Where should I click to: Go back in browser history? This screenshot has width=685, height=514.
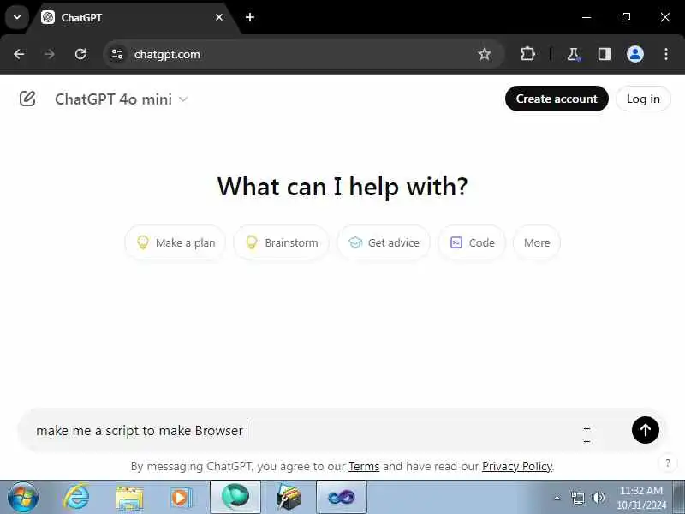[19, 54]
